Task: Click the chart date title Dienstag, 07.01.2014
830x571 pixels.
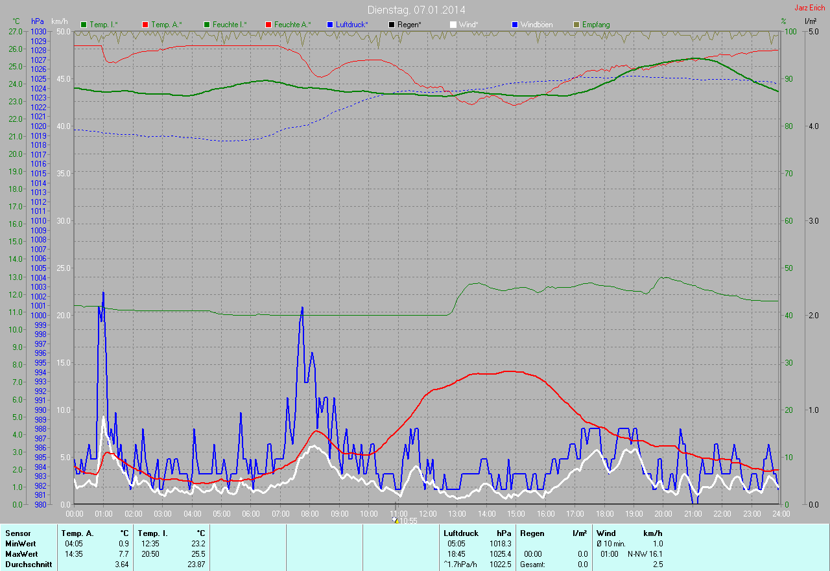Action: coord(416,10)
